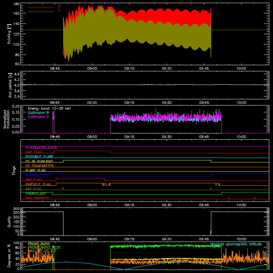Screen dimensions: 273x273
Task: Click the 'Roll period [s]' axis title
Action: coord(10,85)
